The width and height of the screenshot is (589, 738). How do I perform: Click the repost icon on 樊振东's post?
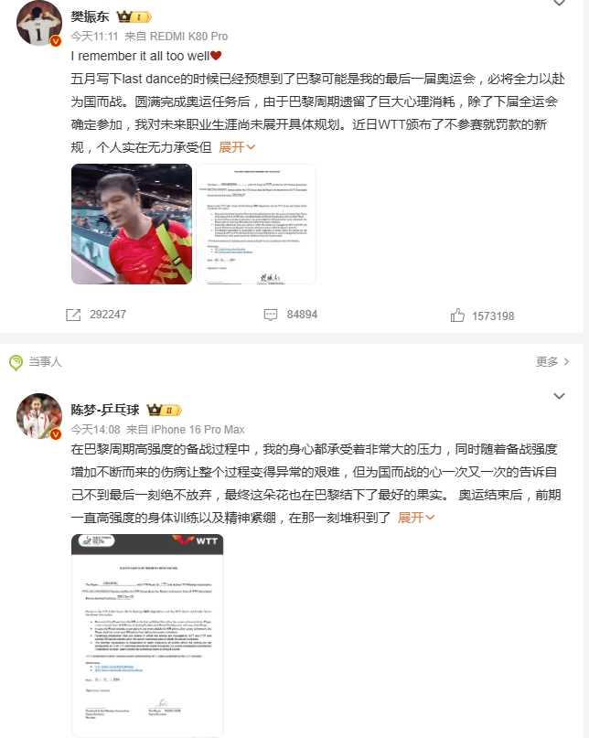click(x=73, y=315)
